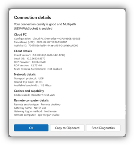Click the Connection details heading

pos(32,17)
